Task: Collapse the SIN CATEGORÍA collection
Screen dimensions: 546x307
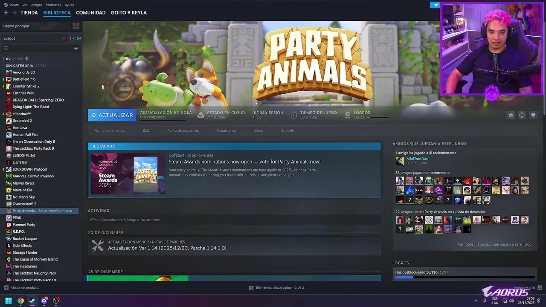Action: click(x=3, y=66)
